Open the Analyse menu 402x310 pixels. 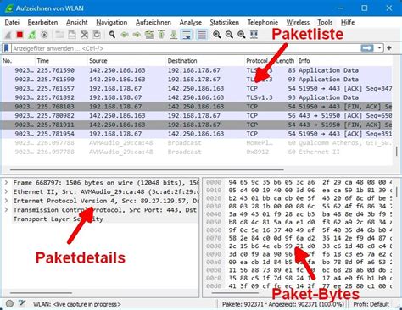191,22
